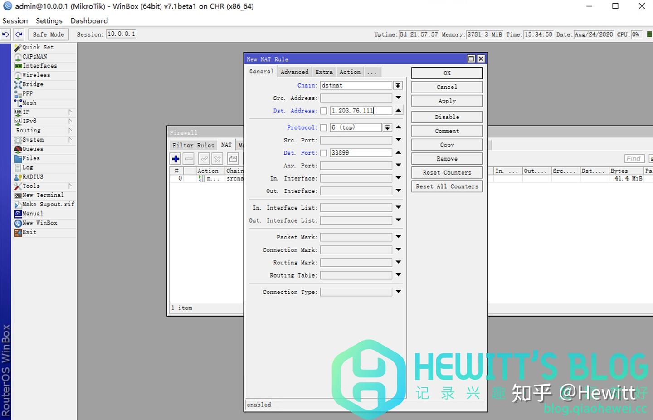This screenshot has width=653, height=420.
Task: Switch to the Extra tab
Action: point(324,72)
